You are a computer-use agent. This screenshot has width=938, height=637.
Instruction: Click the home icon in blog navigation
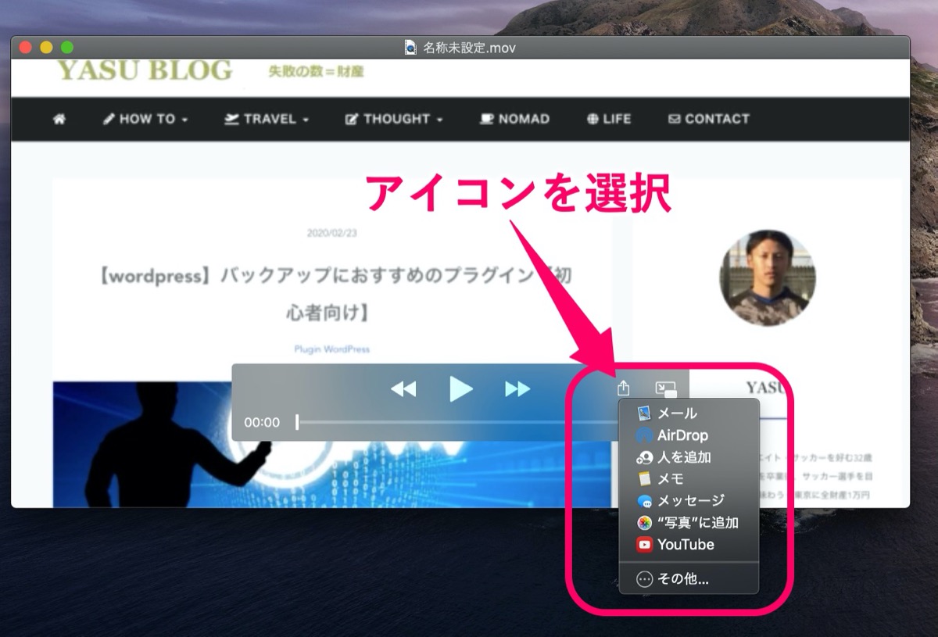point(59,119)
